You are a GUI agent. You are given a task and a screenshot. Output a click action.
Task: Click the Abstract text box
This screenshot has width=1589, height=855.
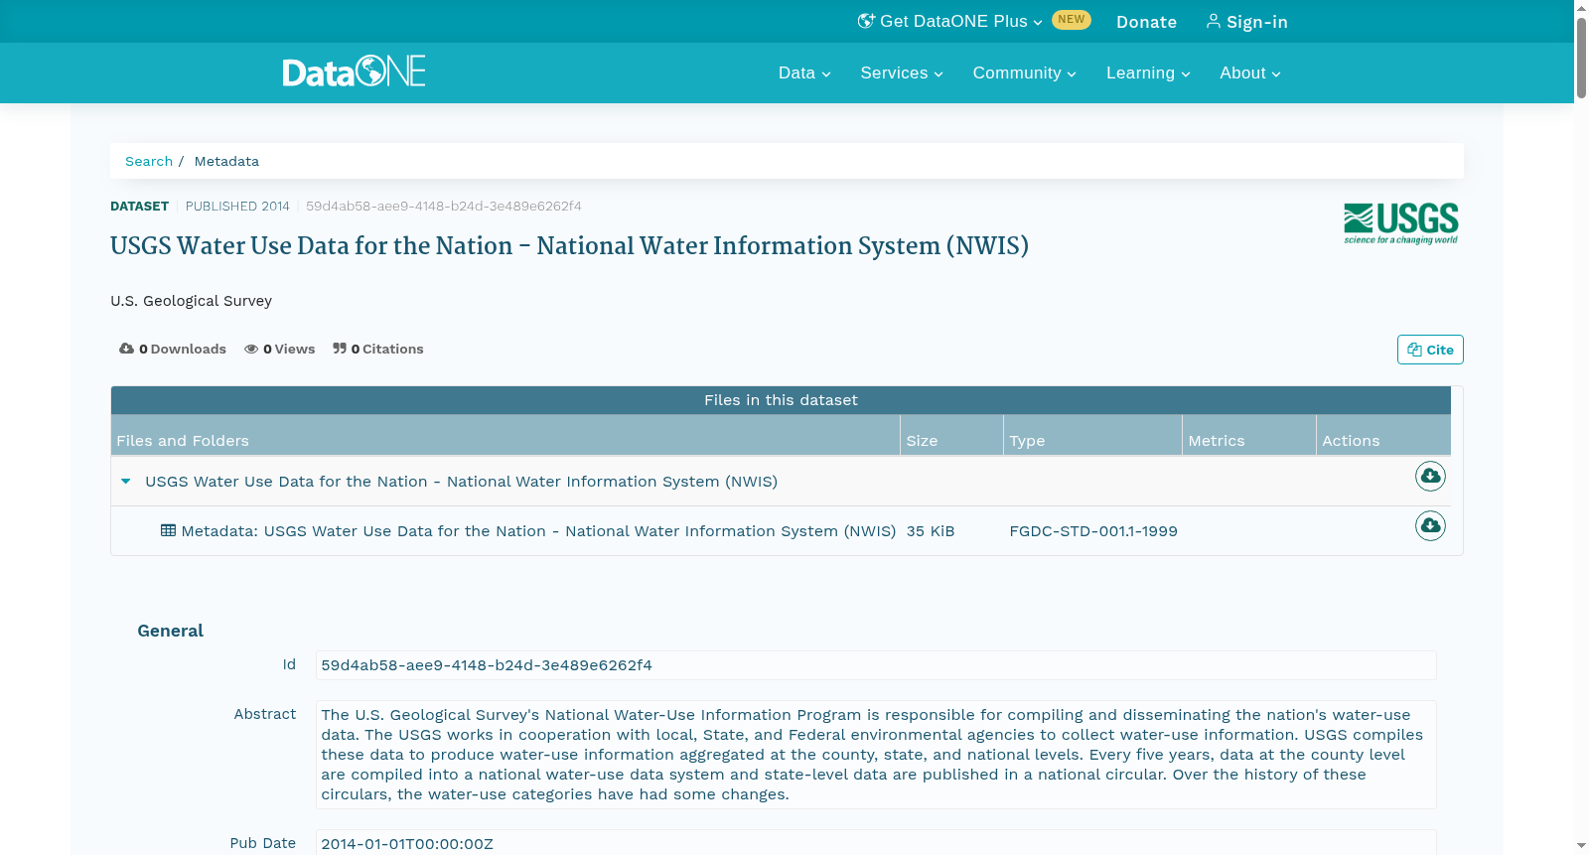pyautogui.click(x=876, y=755)
